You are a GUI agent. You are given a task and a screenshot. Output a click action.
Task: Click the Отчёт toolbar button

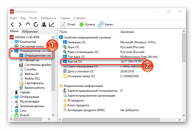(68, 24)
